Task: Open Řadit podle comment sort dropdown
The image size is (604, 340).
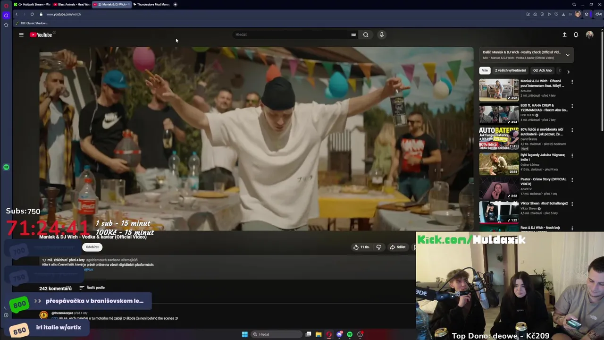Action: tap(92, 288)
